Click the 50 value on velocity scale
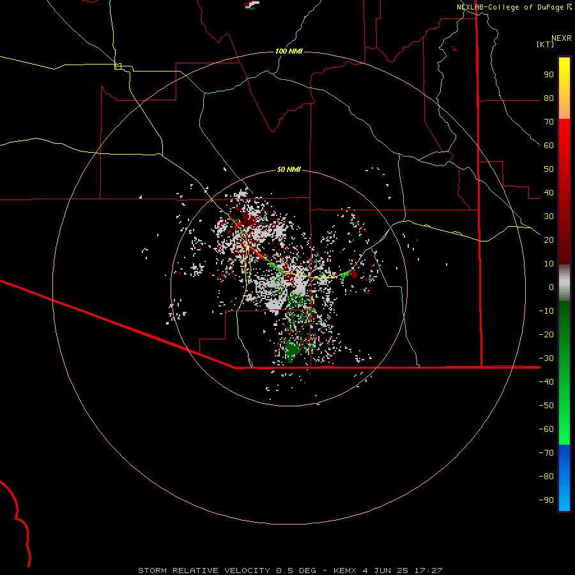Screen dimensions: 575x575 point(549,169)
